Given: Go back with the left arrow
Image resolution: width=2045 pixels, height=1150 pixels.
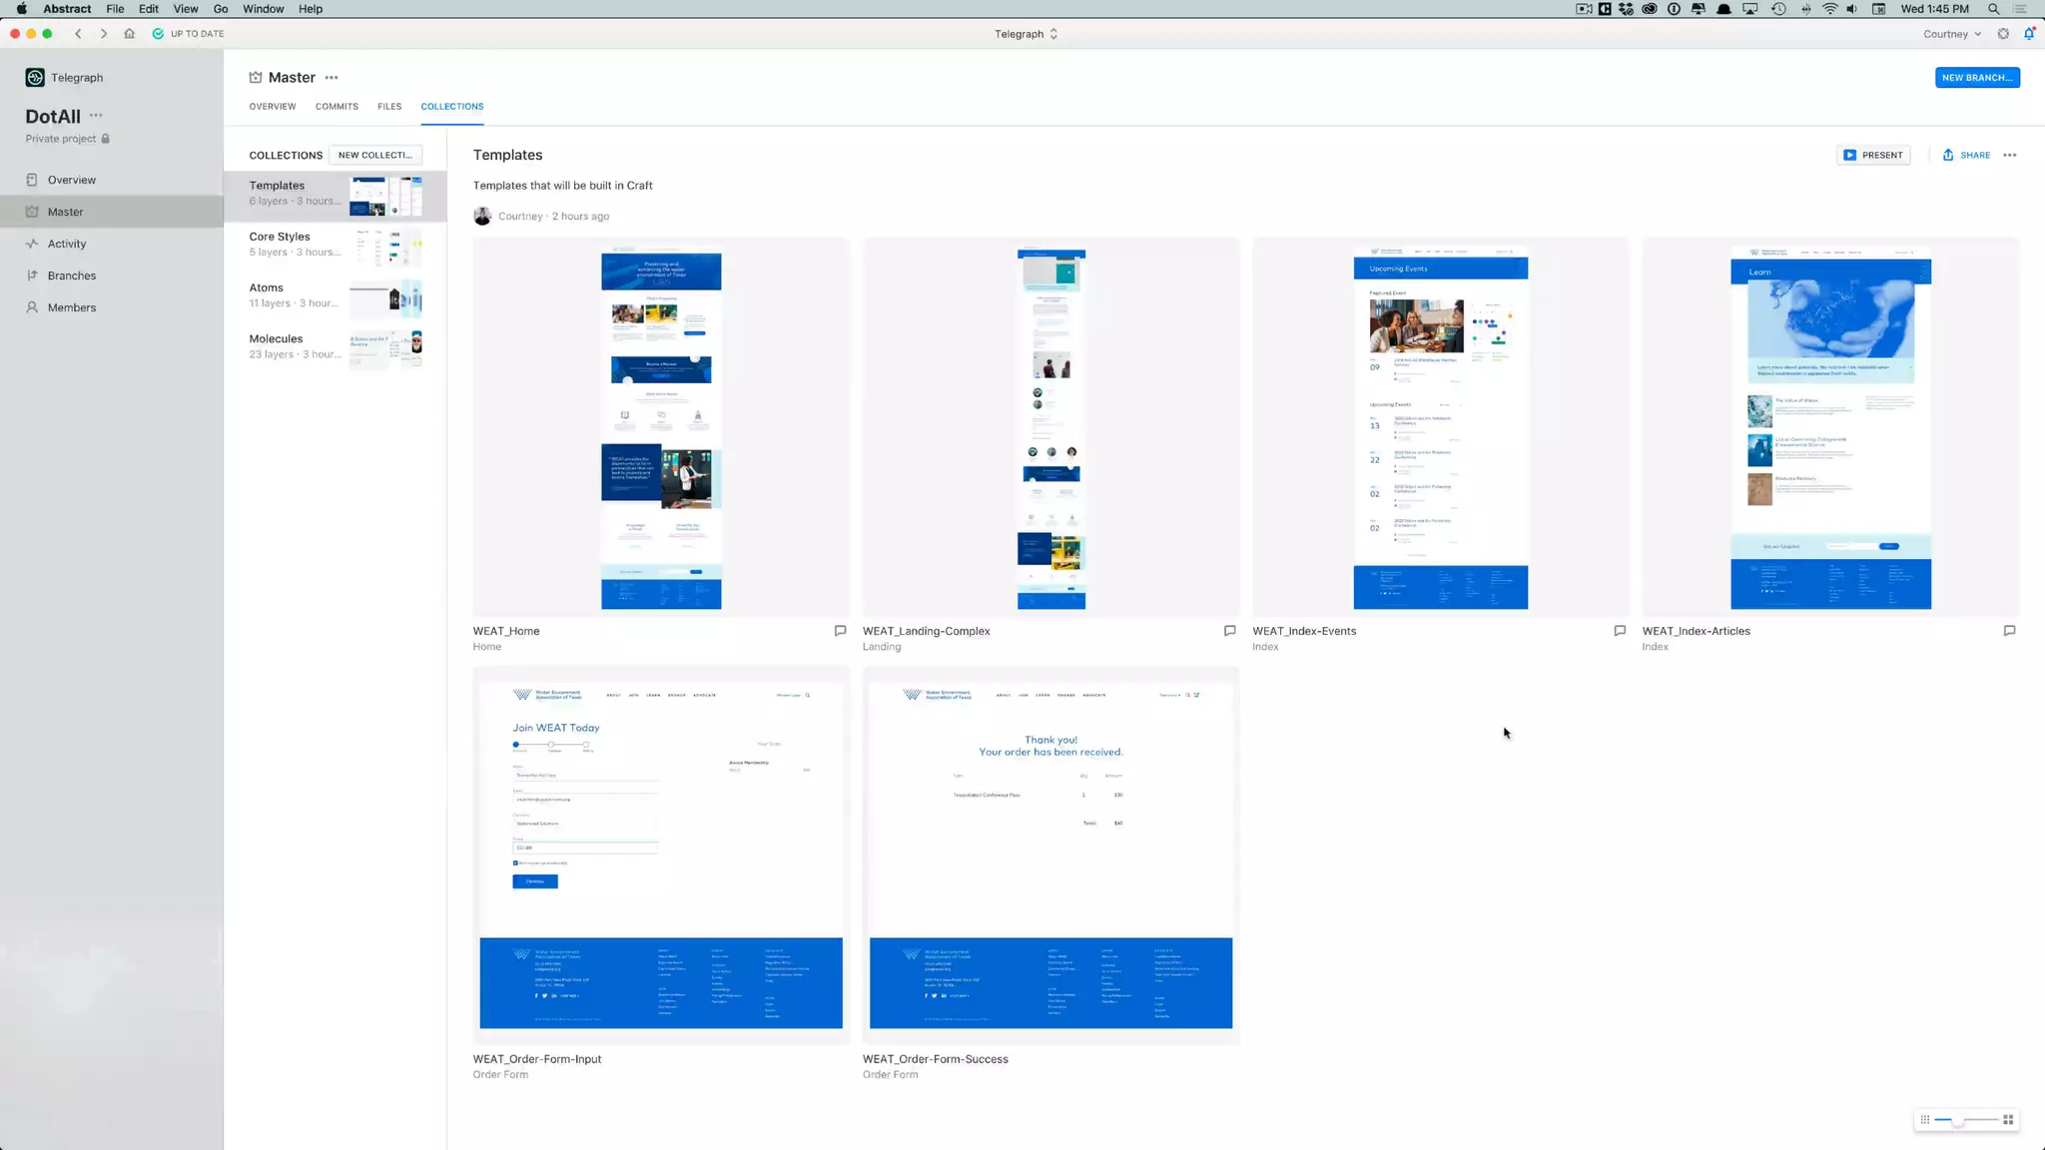Looking at the screenshot, I should coord(78,34).
